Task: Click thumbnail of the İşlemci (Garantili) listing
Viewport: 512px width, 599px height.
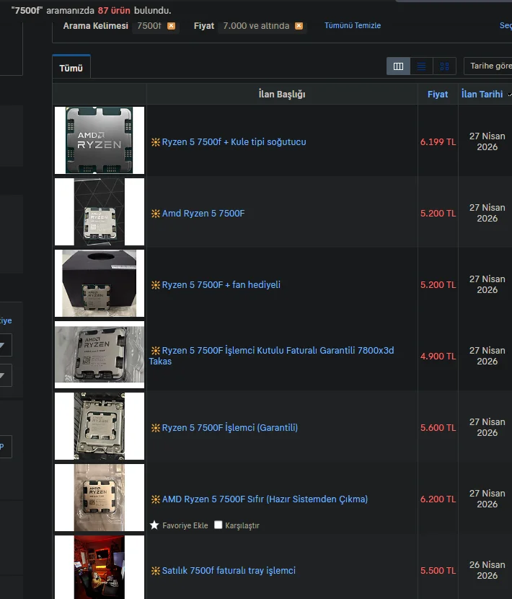Action: [100, 426]
